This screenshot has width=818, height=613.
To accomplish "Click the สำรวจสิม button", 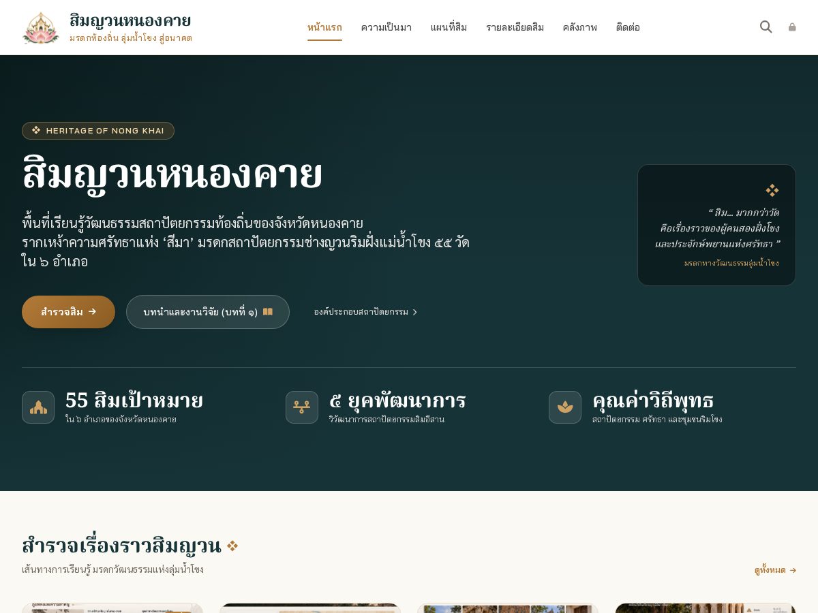I will [68, 312].
